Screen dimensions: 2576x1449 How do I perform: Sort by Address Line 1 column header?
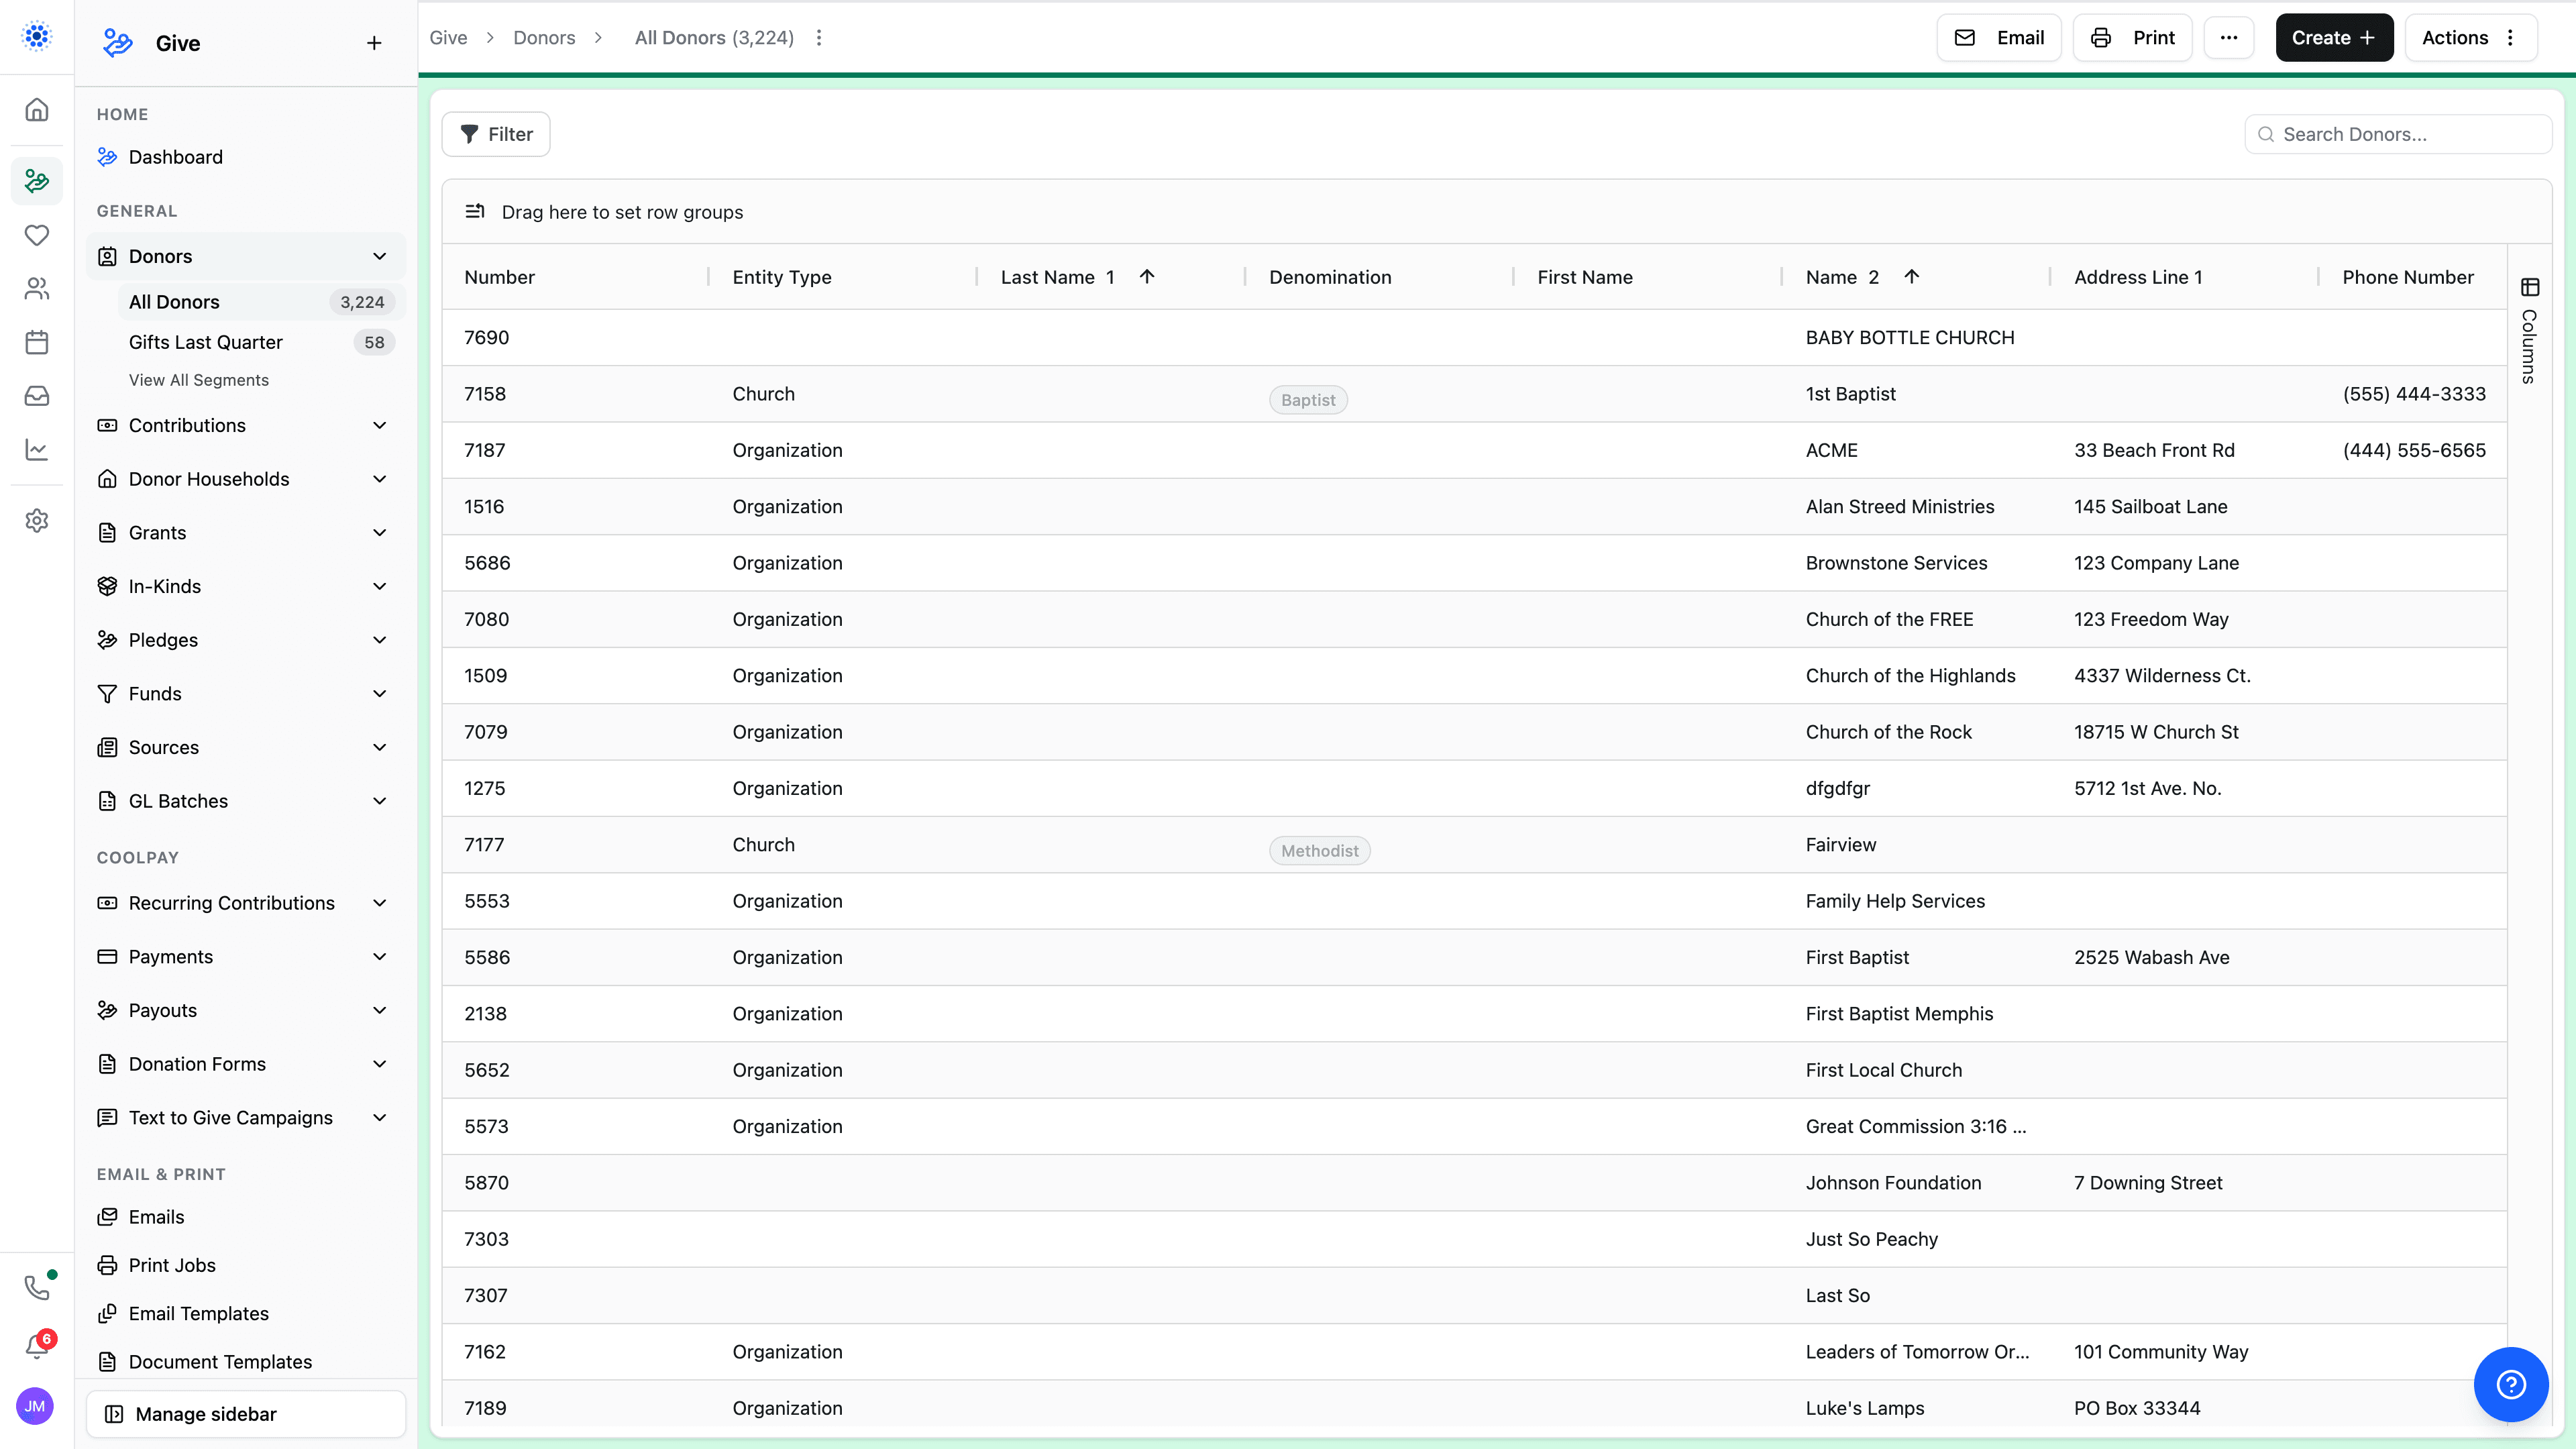(x=2138, y=277)
